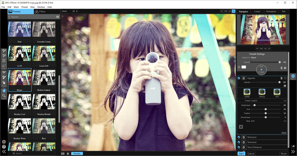Open the Mask menu
The image size is (297, 156).
(x=16, y=7)
